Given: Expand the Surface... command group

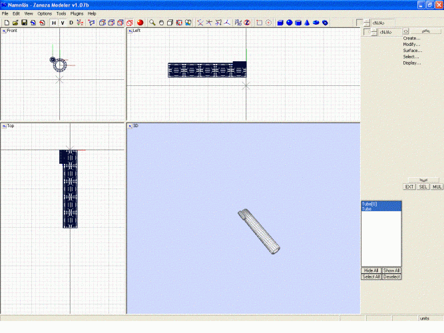Looking at the screenshot, I should pos(412,51).
